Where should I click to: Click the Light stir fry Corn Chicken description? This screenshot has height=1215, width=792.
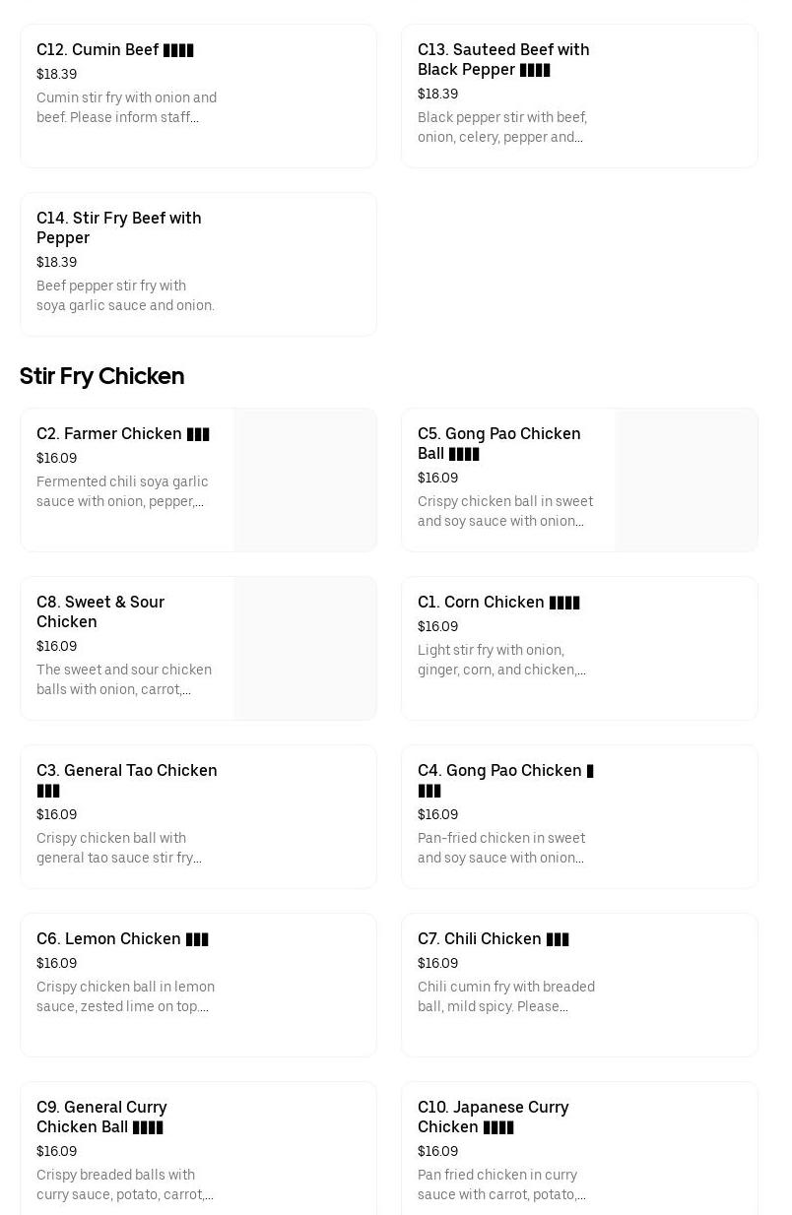[501, 660]
